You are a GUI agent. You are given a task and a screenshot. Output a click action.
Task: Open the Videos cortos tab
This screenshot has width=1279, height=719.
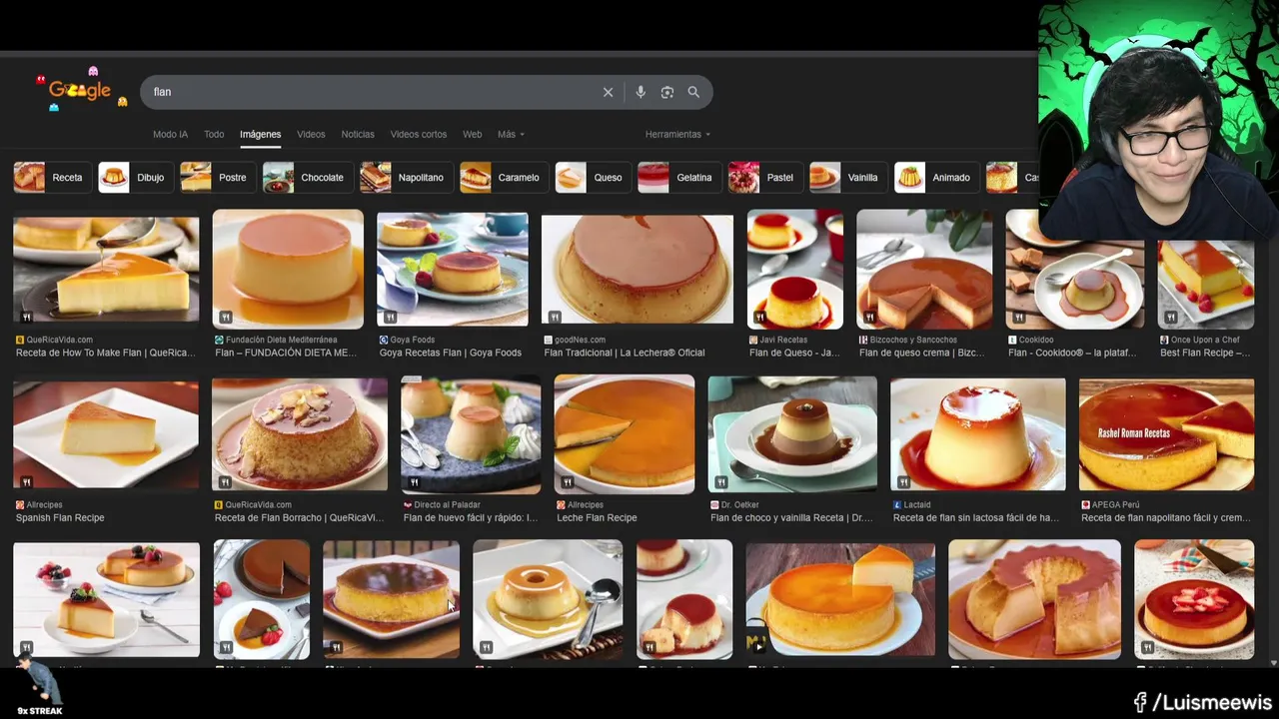coord(419,134)
